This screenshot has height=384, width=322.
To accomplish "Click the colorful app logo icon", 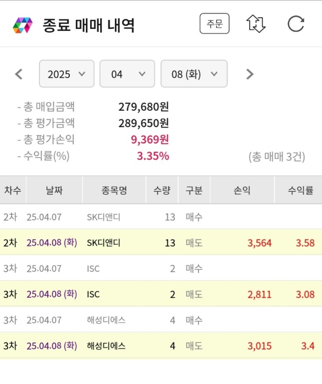I will (x=23, y=25).
